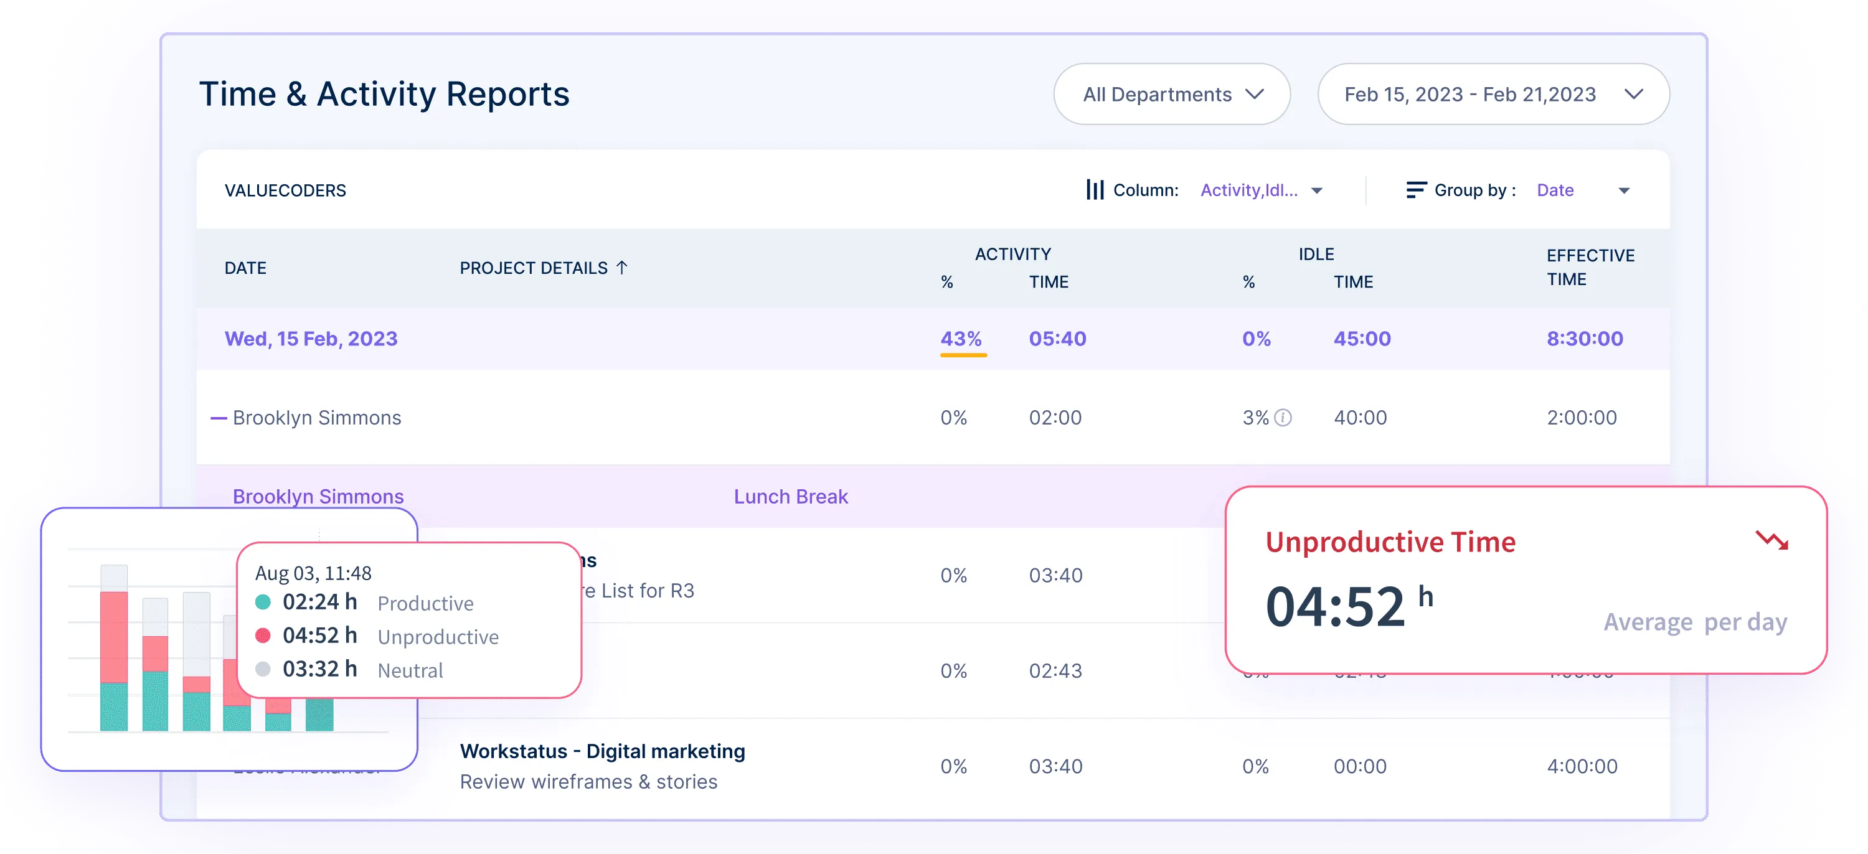Sort by Project Details arrow

click(622, 268)
